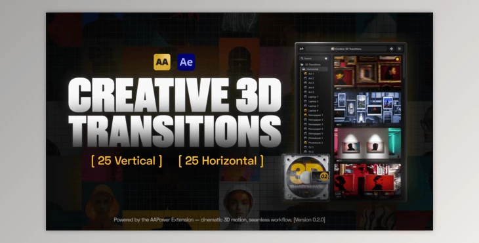The image size is (479, 243).
Task: Toggle the favorite star on the Art 1 thumbnail
Action: [x=398, y=59]
